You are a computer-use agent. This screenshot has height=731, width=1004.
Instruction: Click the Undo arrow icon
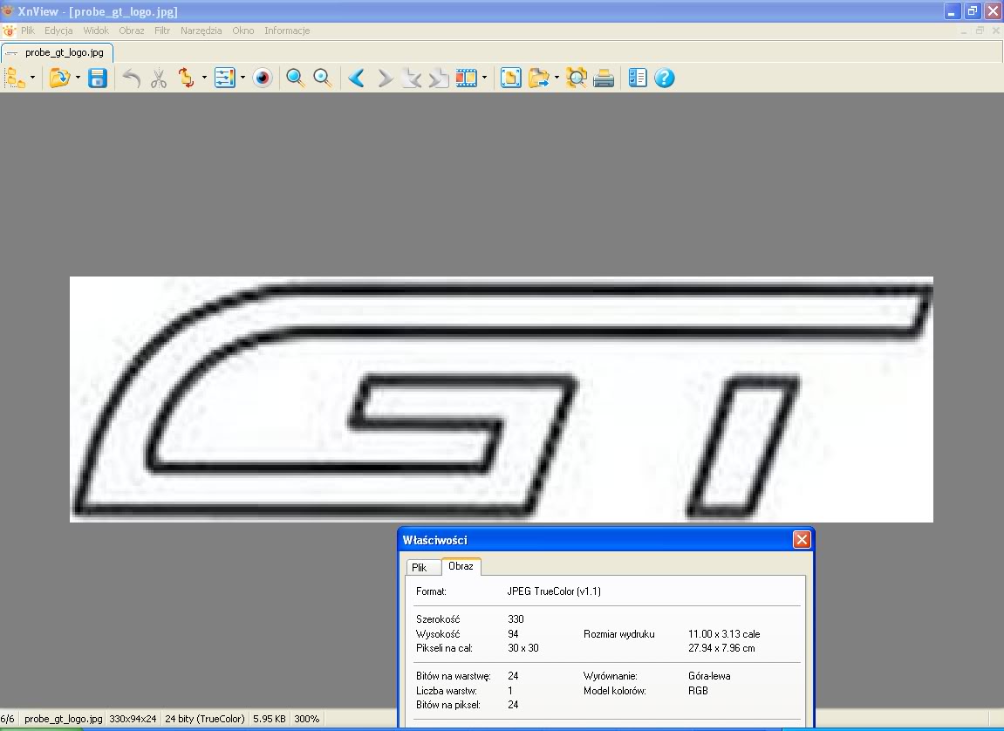coord(131,79)
